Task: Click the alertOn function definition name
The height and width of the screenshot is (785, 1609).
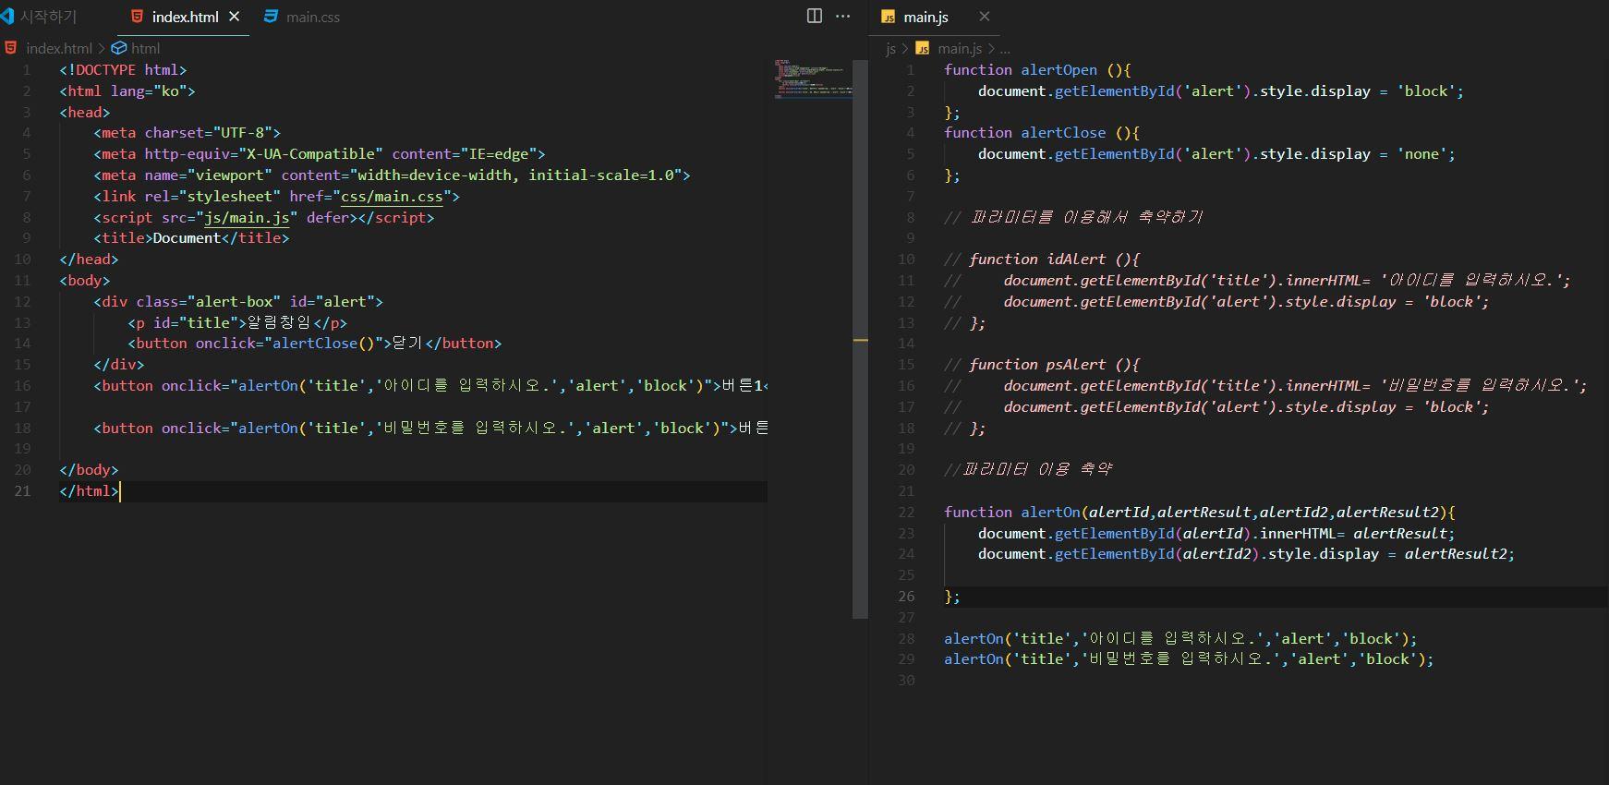Action: coord(1050,512)
